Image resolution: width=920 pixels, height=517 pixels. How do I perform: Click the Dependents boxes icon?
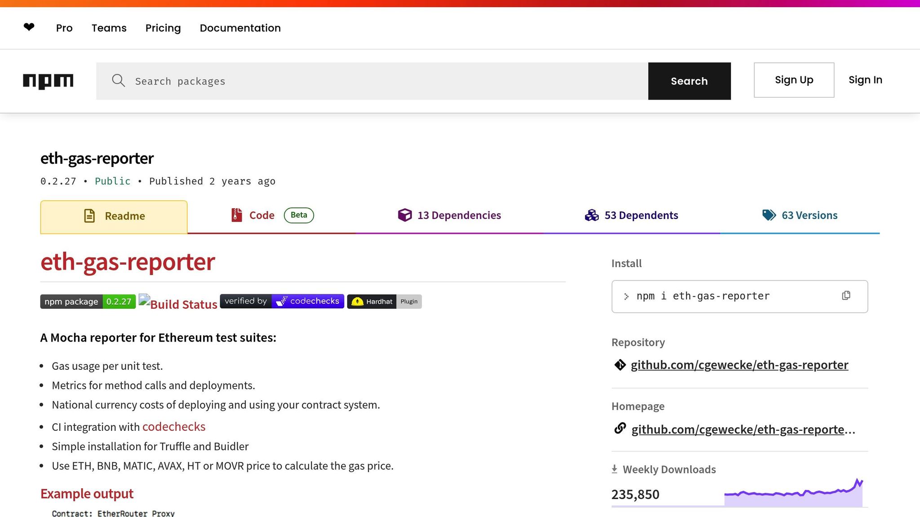tap(592, 215)
